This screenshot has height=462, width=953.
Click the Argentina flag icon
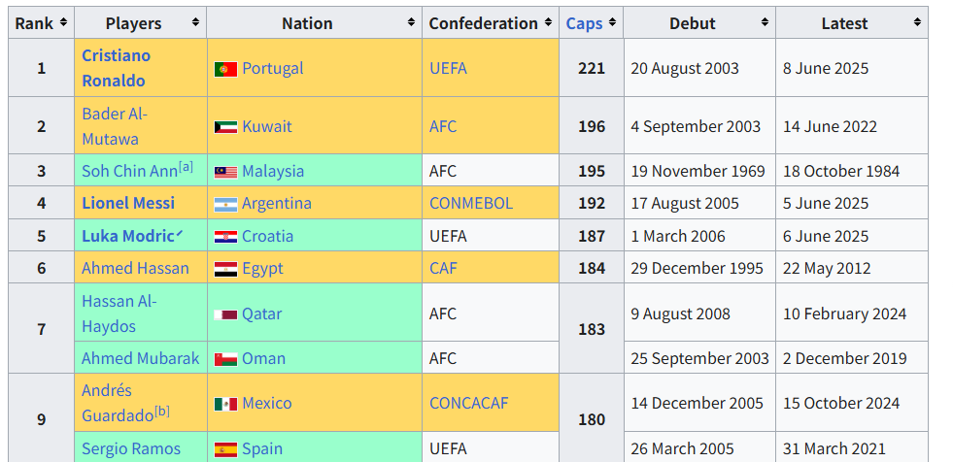pos(225,205)
